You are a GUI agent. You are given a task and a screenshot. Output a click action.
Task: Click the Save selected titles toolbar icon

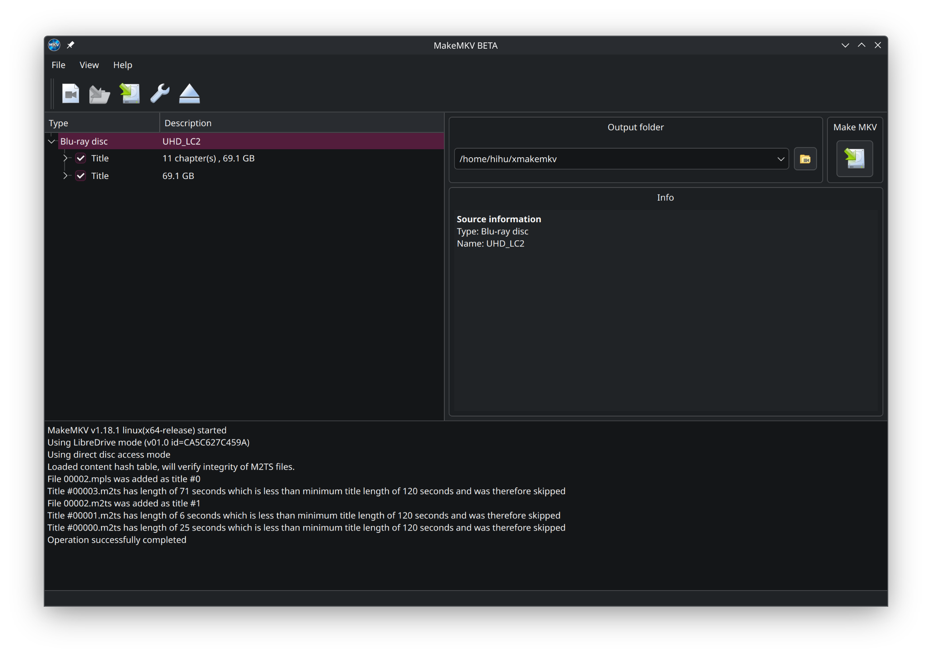130,94
